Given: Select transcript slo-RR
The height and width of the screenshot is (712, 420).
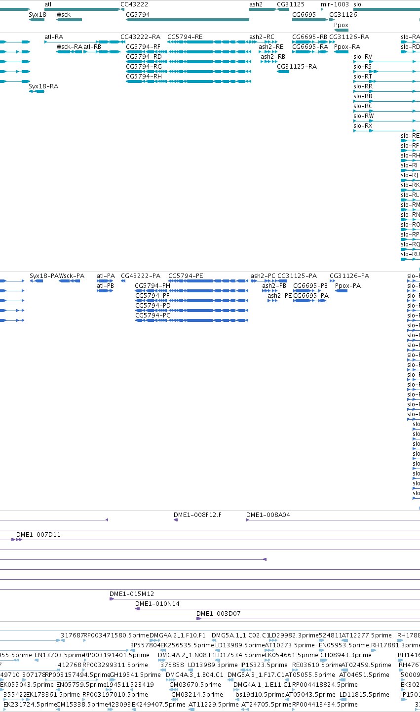Looking at the screenshot, I should point(363,86).
